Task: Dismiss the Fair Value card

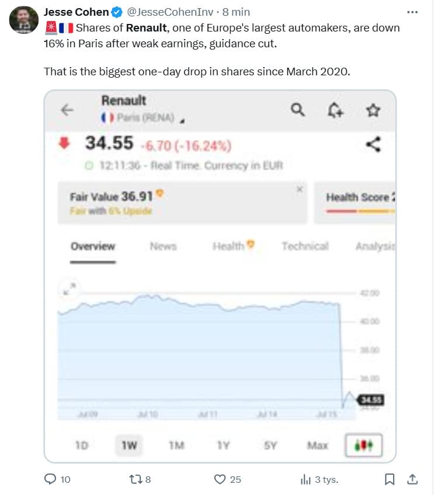Action: tap(300, 189)
